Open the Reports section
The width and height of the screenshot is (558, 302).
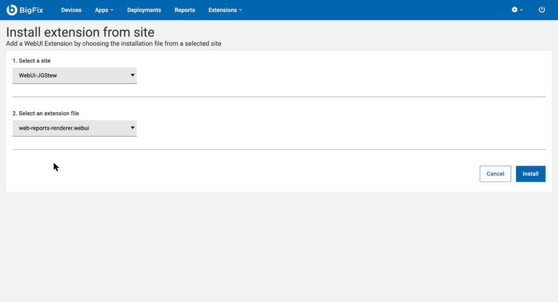pos(185,10)
